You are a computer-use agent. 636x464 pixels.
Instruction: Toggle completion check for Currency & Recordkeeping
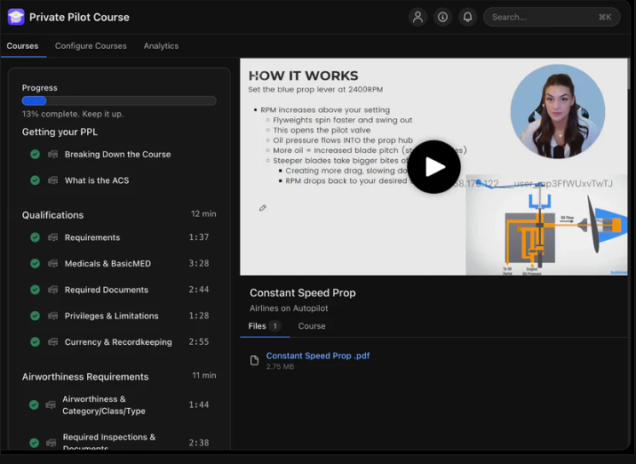[x=35, y=342]
